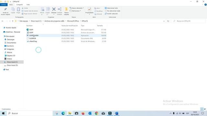Open Descargas in the sidebar
Screen dimensions: 207x116
coord(11,39)
